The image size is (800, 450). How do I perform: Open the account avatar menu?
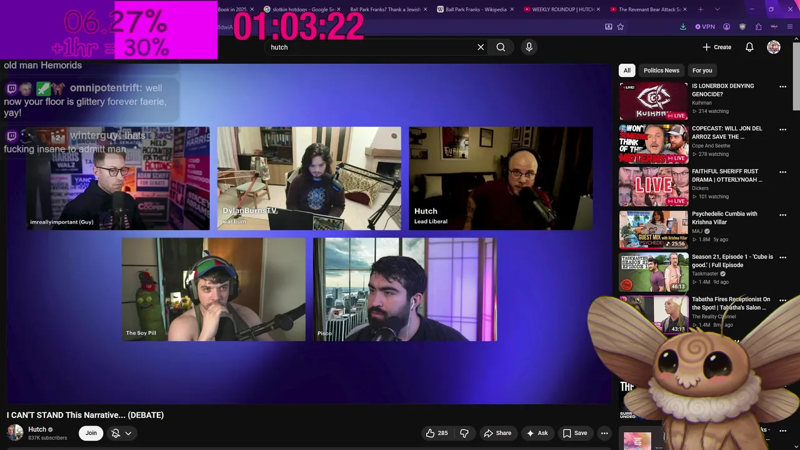tap(774, 47)
